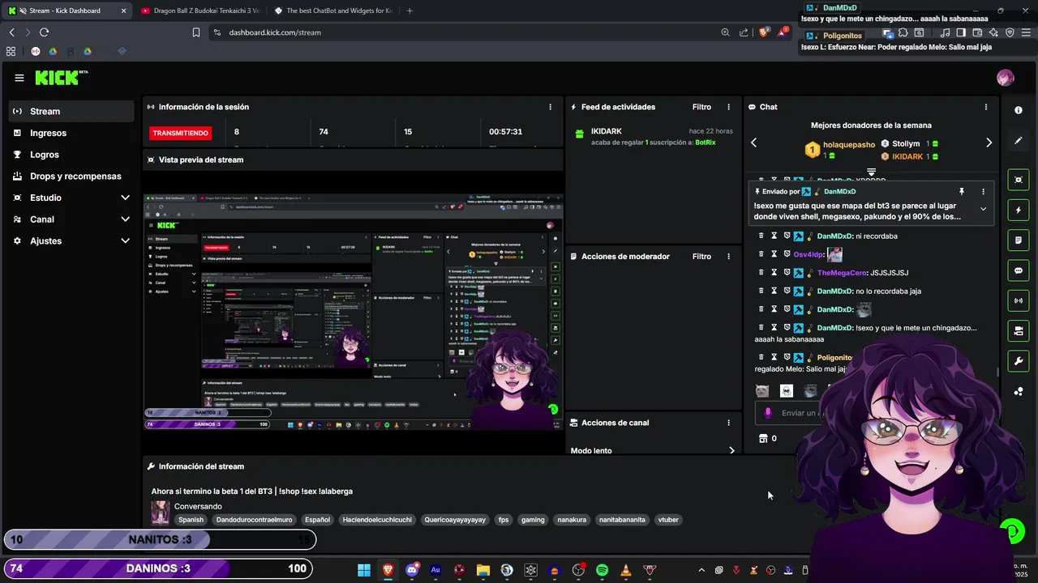1038x583 pixels.
Task: Open options of pinned chat message
Action: (983, 192)
